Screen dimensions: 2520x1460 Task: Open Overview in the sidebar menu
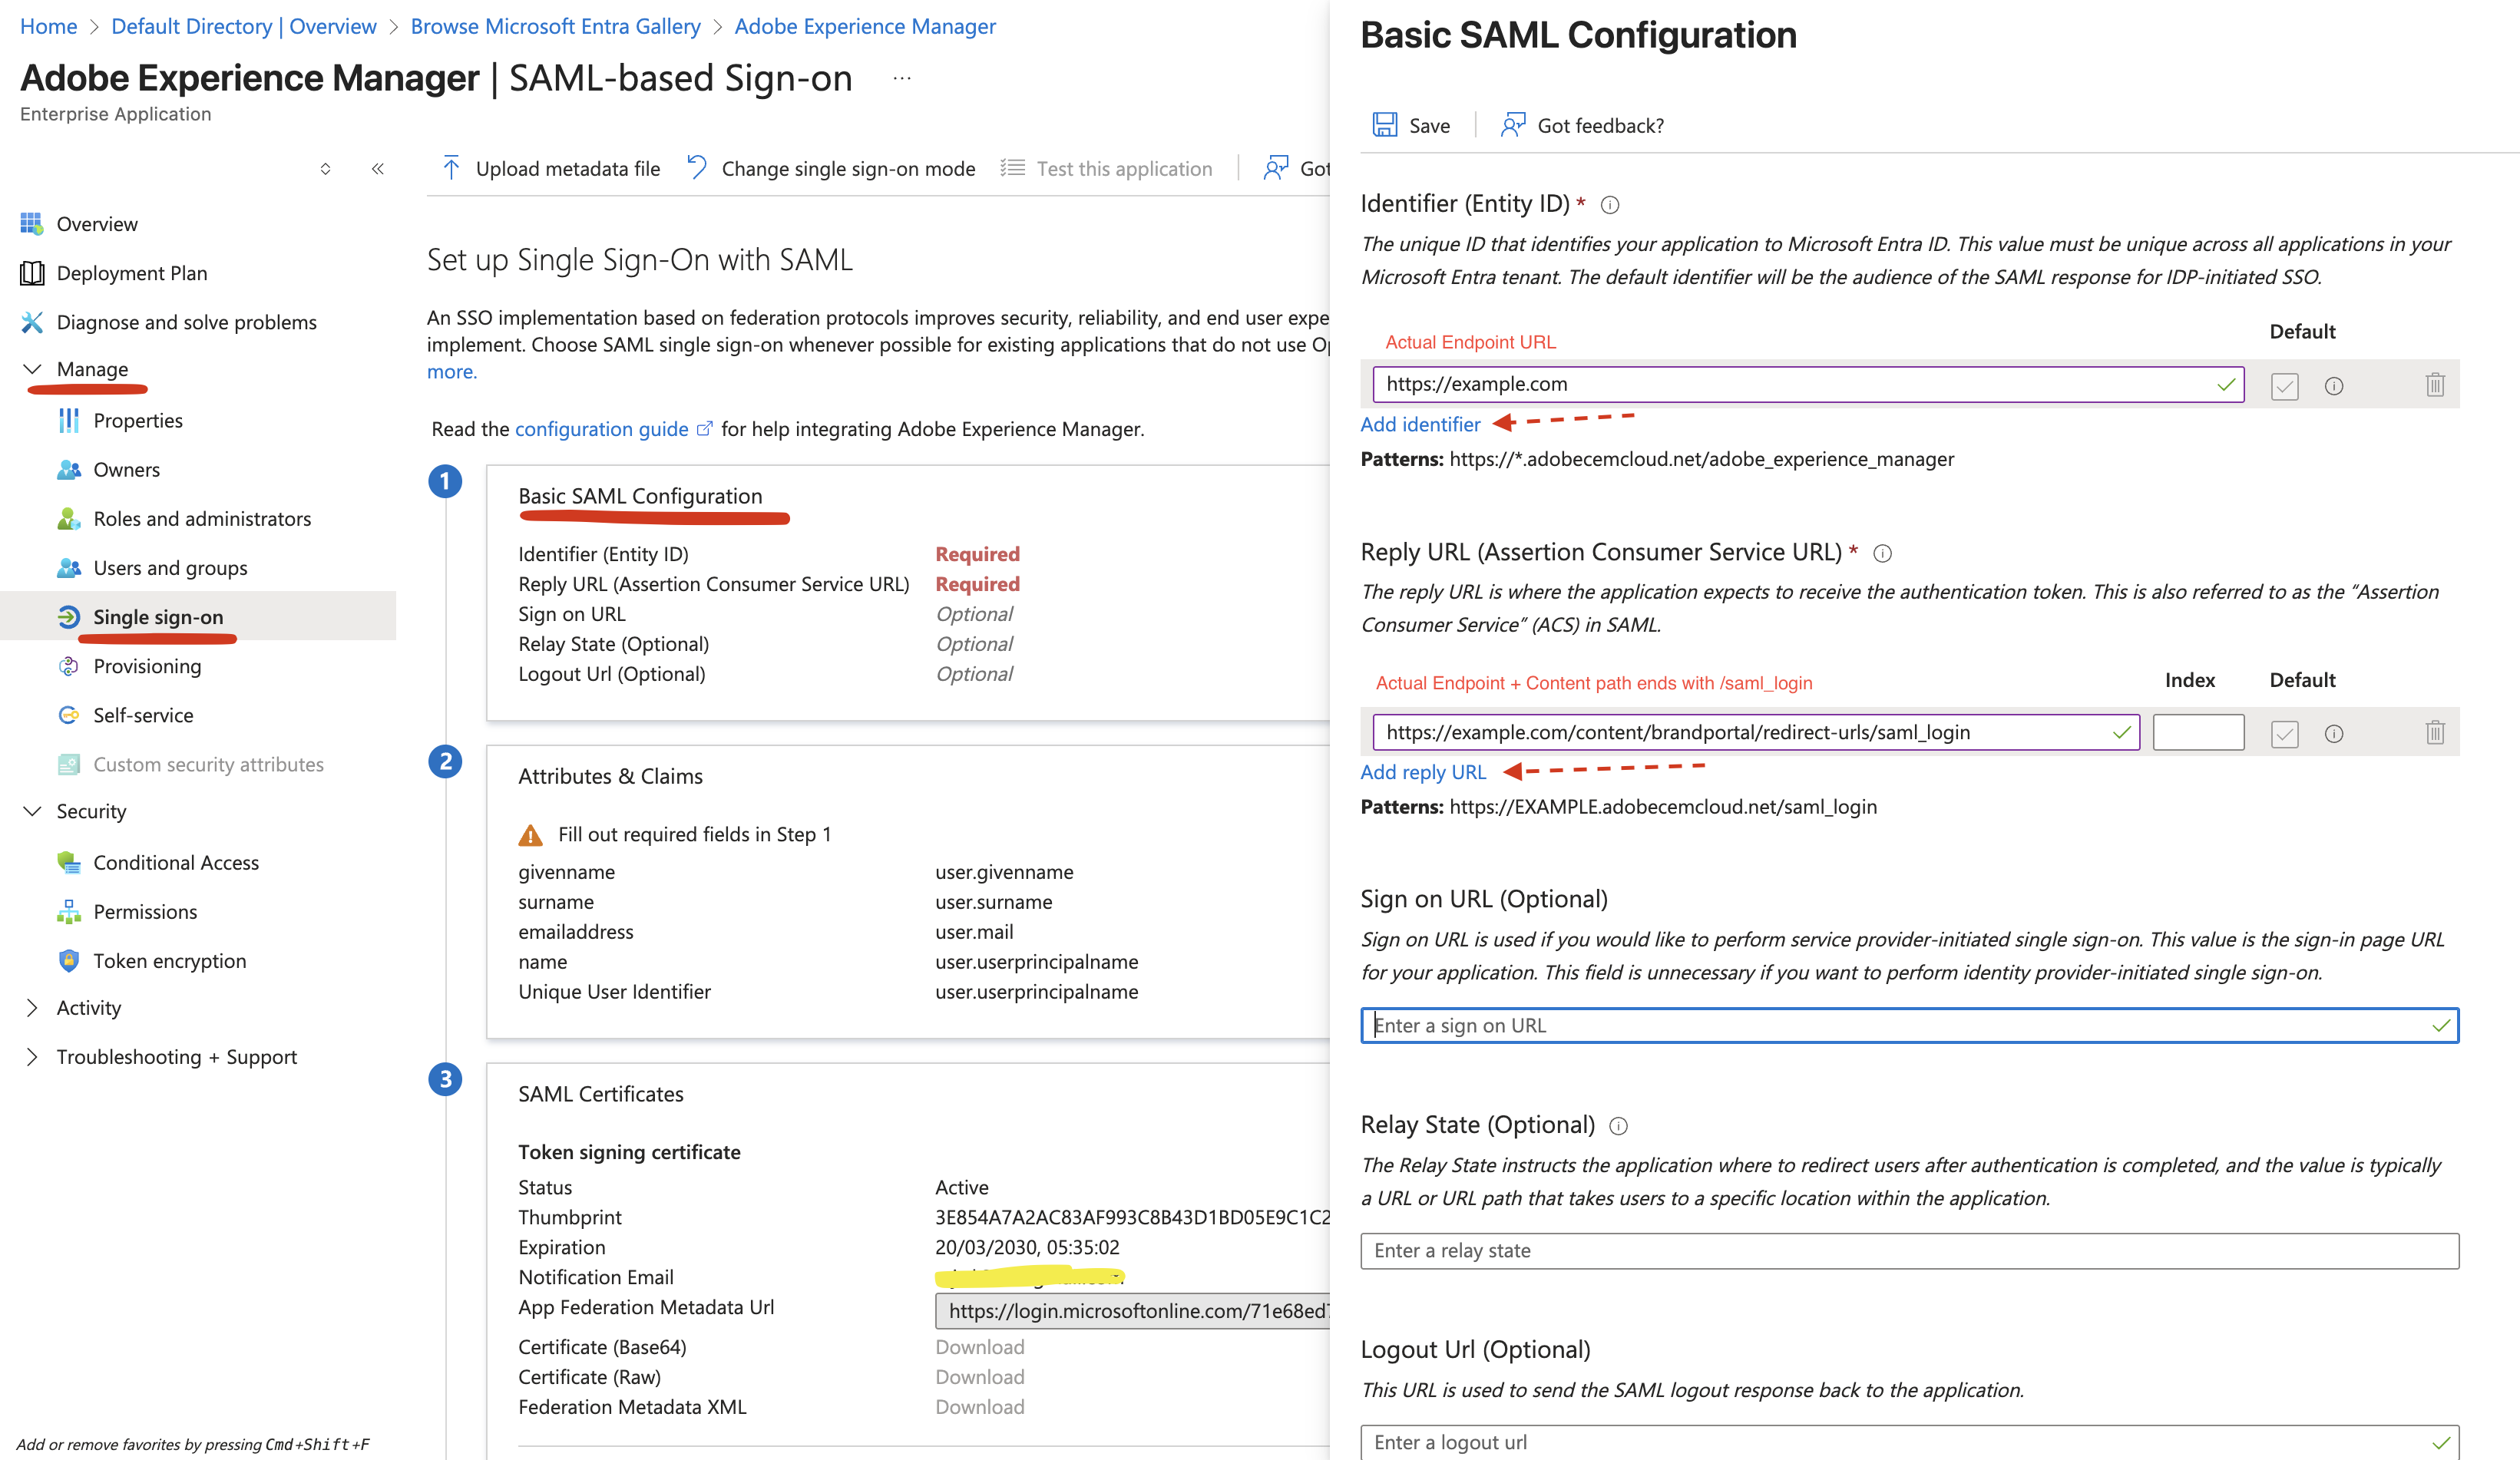coord(97,224)
